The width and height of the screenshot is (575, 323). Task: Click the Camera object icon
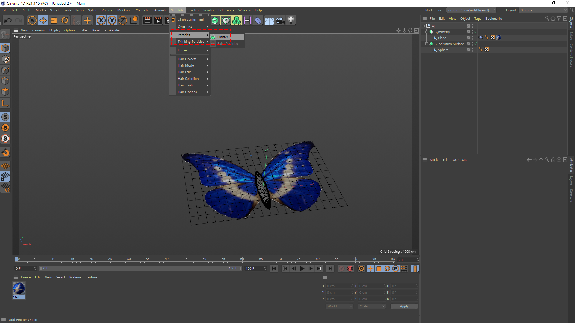tap(280, 20)
